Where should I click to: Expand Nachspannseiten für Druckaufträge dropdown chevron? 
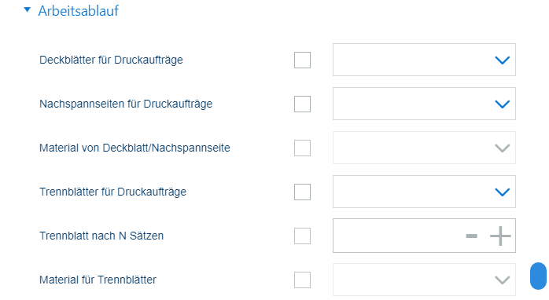(x=502, y=104)
